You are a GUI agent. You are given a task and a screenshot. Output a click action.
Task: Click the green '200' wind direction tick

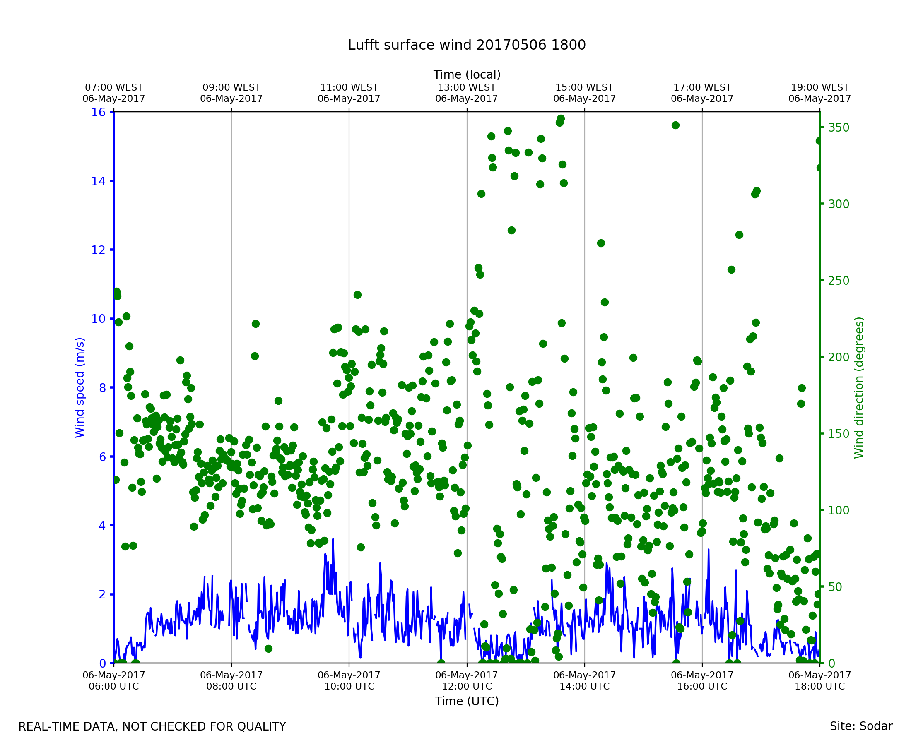pyautogui.click(x=839, y=358)
